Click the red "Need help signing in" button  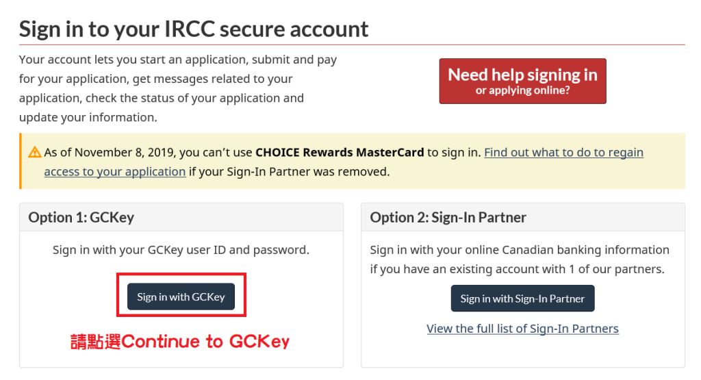pyautogui.click(x=522, y=81)
